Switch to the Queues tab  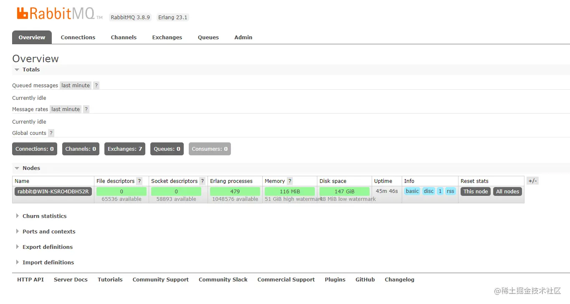(208, 37)
